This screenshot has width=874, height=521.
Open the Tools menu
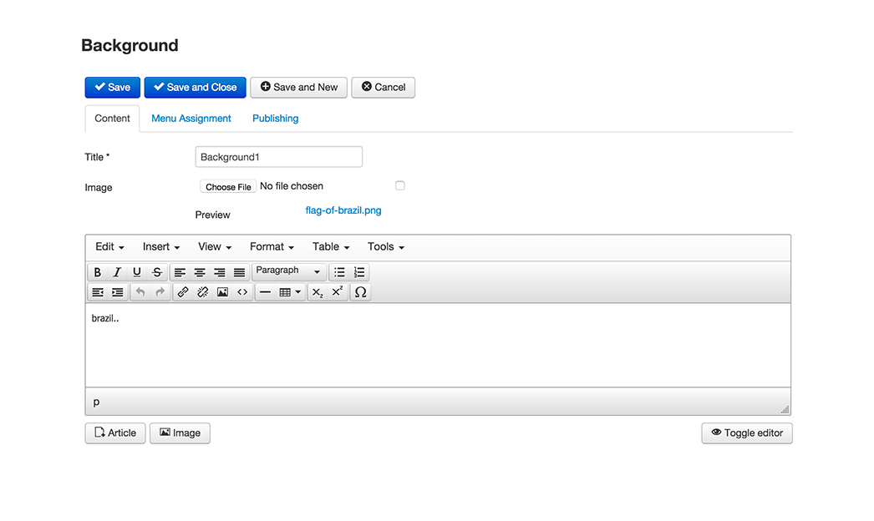pos(386,247)
